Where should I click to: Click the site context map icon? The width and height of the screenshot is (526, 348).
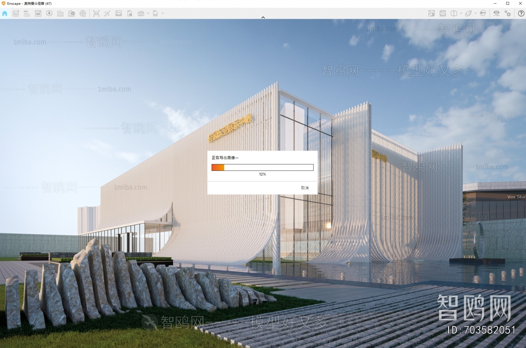coord(49,13)
